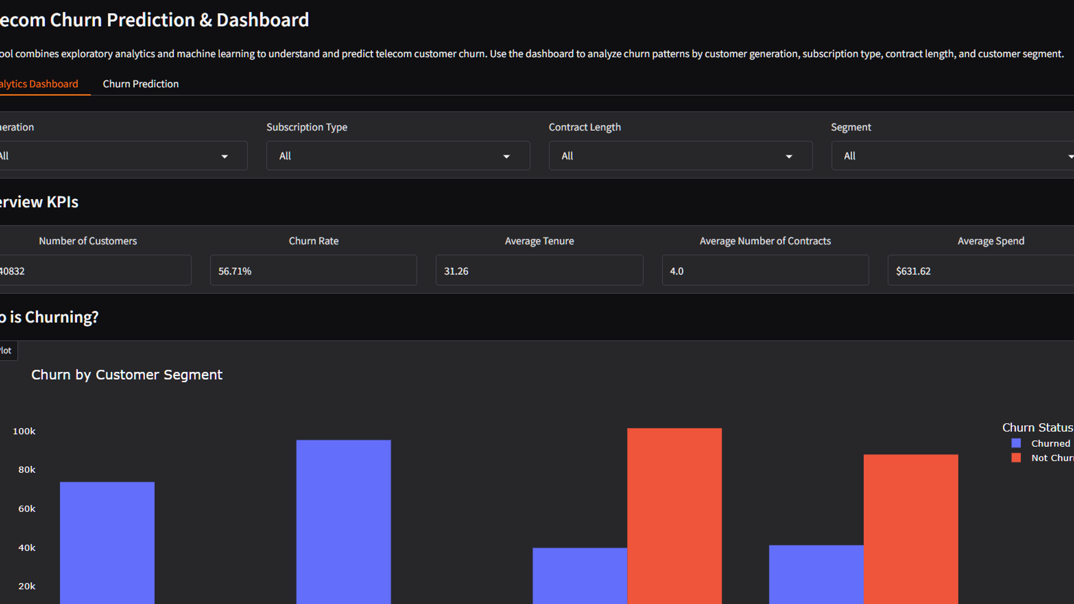This screenshot has height=604, width=1074.
Task: Click the Average Number of Contracts value 4.0
Action: point(676,271)
